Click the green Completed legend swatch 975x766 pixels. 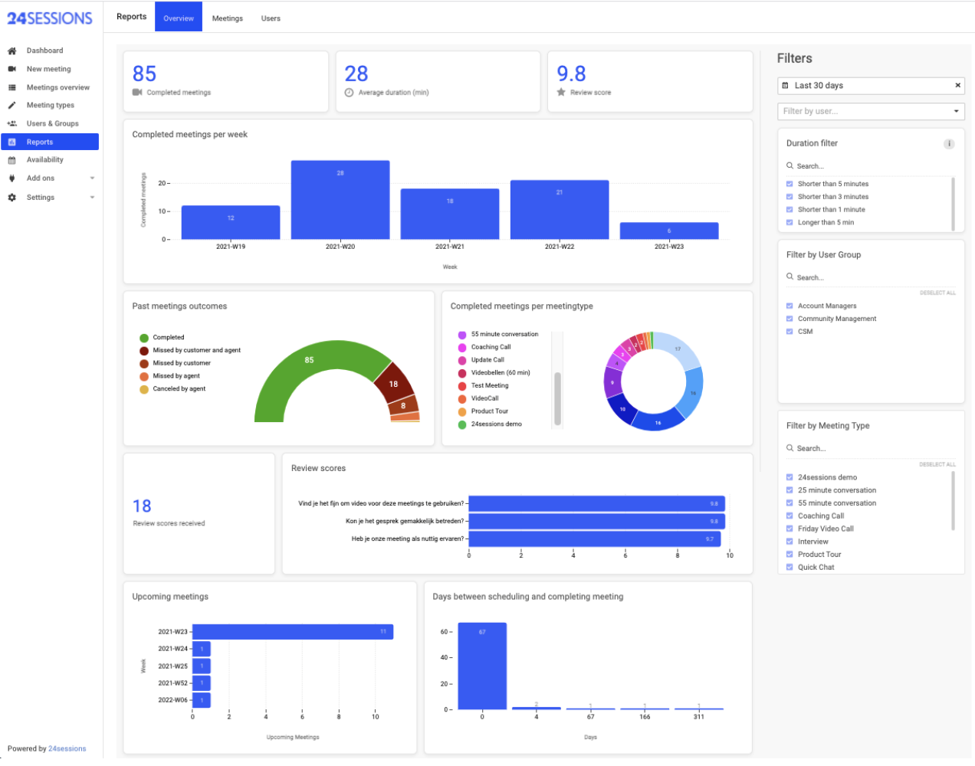click(144, 338)
